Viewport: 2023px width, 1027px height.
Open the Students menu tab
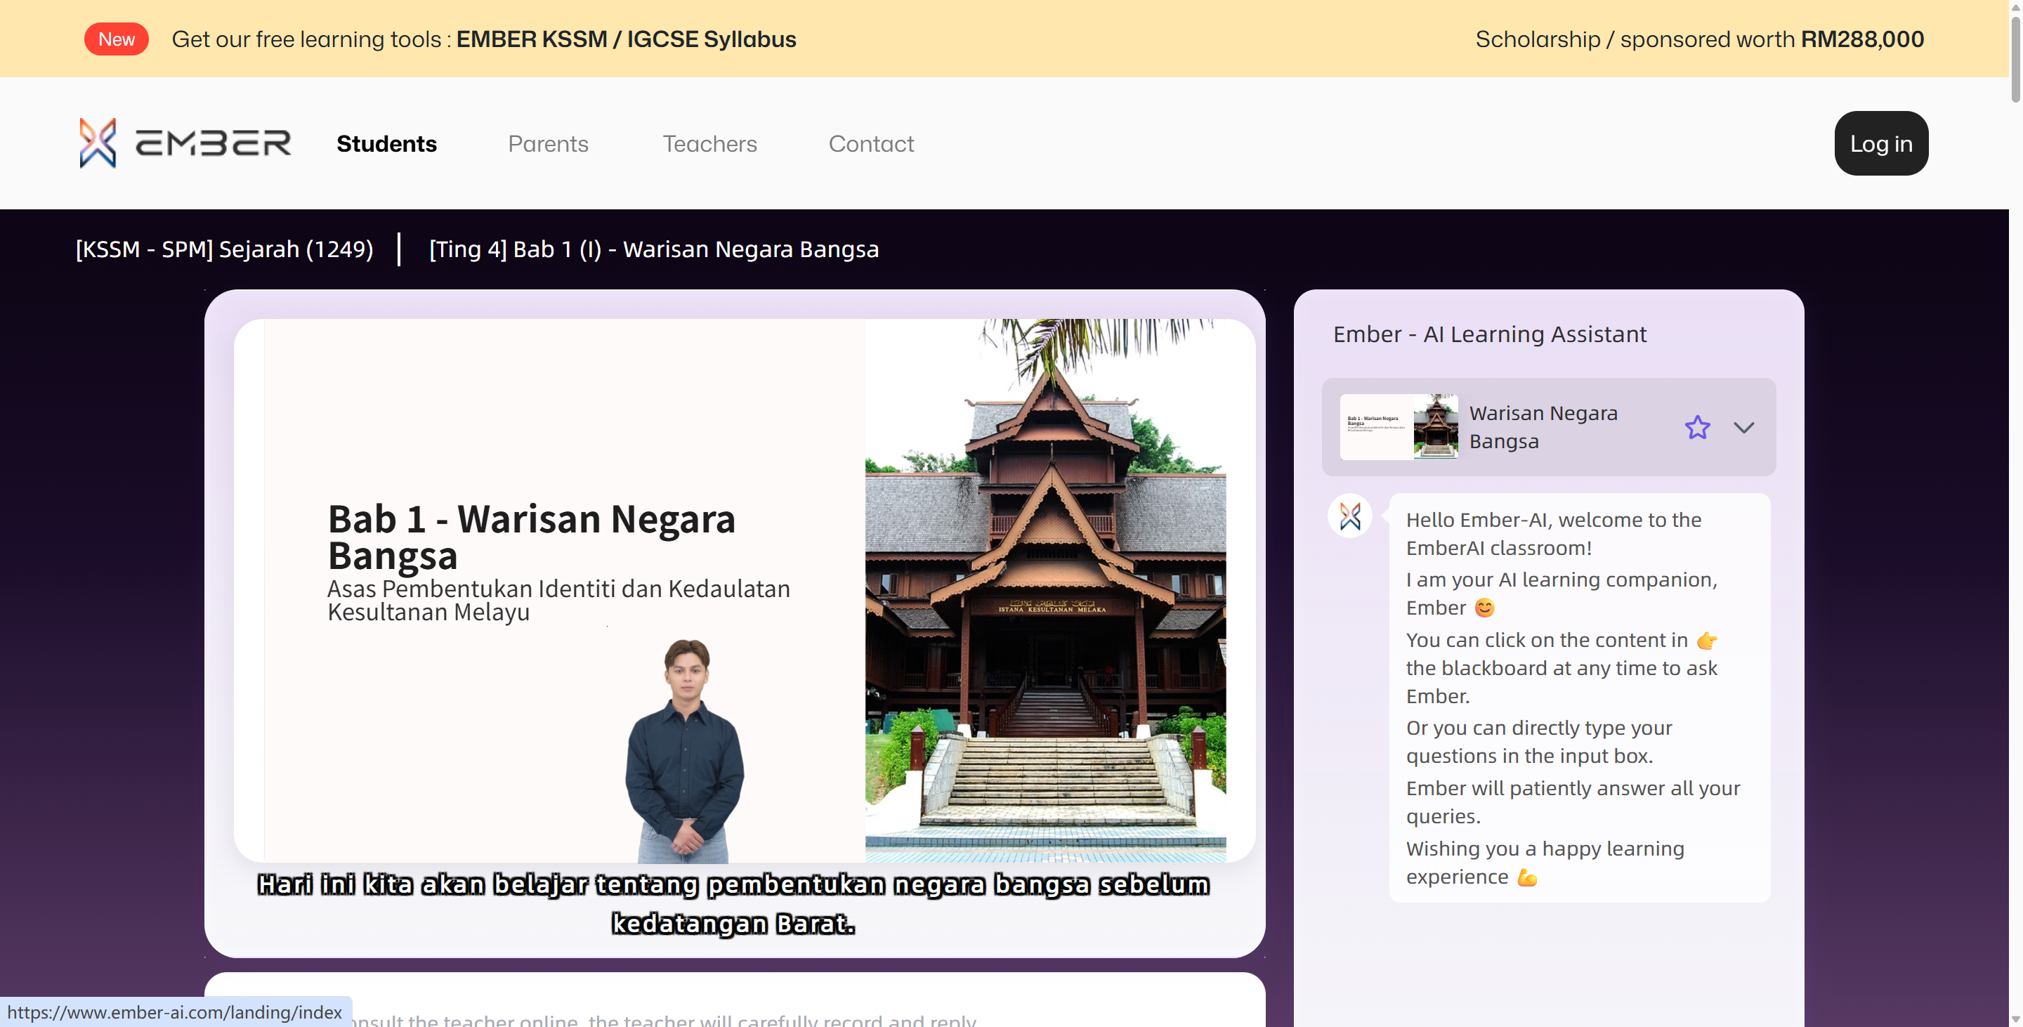tap(386, 144)
